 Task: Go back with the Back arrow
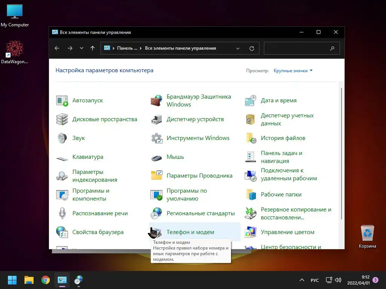pyautogui.click(x=57, y=48)
